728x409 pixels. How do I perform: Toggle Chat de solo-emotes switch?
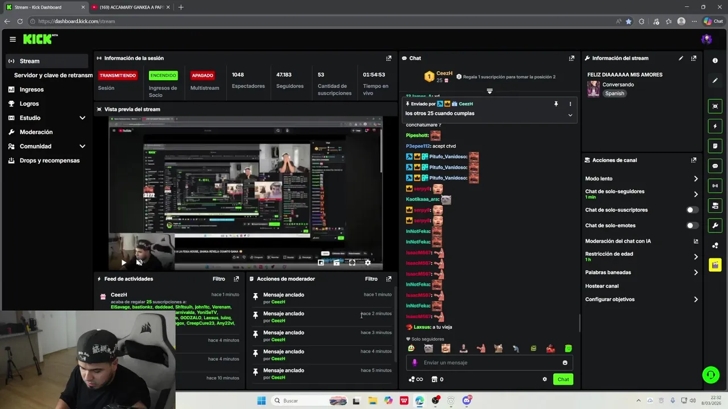(692, 226)
